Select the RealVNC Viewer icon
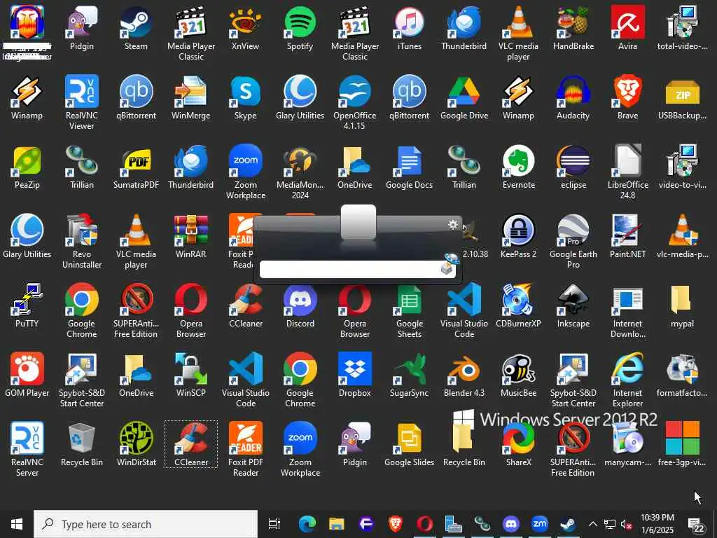This screenshot has height=538, width=717. 81,102
